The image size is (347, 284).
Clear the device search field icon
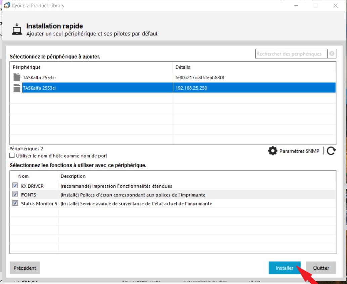click(x=332, y=54)
